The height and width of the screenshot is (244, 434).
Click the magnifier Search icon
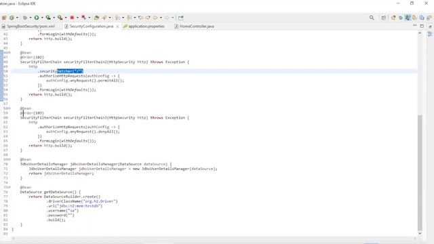tap(372, 18)
